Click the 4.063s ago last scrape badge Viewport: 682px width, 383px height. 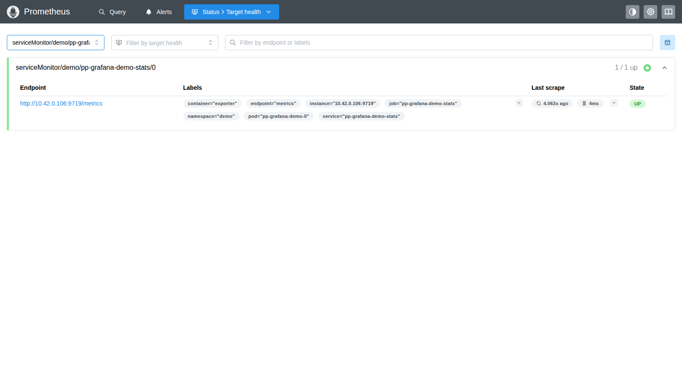click(552, 103)
